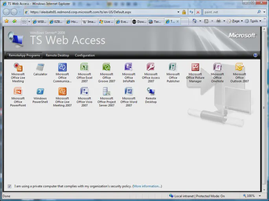269x201 pixels.
Task: Launch Microsoft Office PowerPoint
Action: coord(18,92)
